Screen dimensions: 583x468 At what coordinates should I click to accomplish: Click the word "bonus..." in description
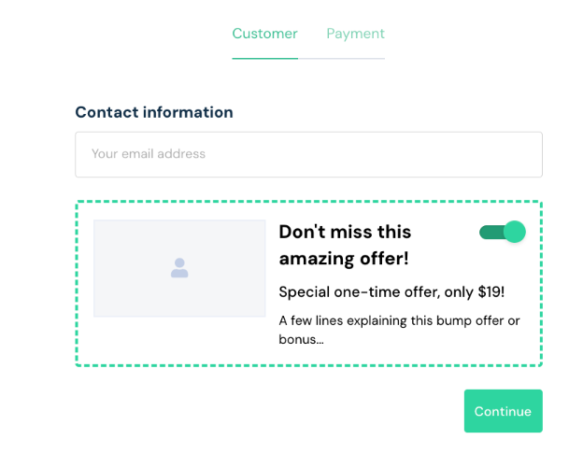click(301, 339)
